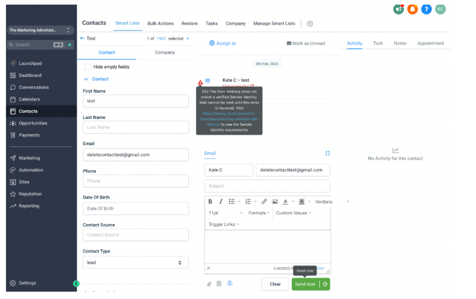Open the Contact Type lead dropdown

[x=135, y=263]
